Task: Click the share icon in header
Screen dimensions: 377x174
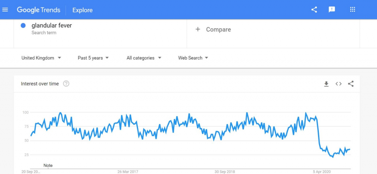Action: 314,10
